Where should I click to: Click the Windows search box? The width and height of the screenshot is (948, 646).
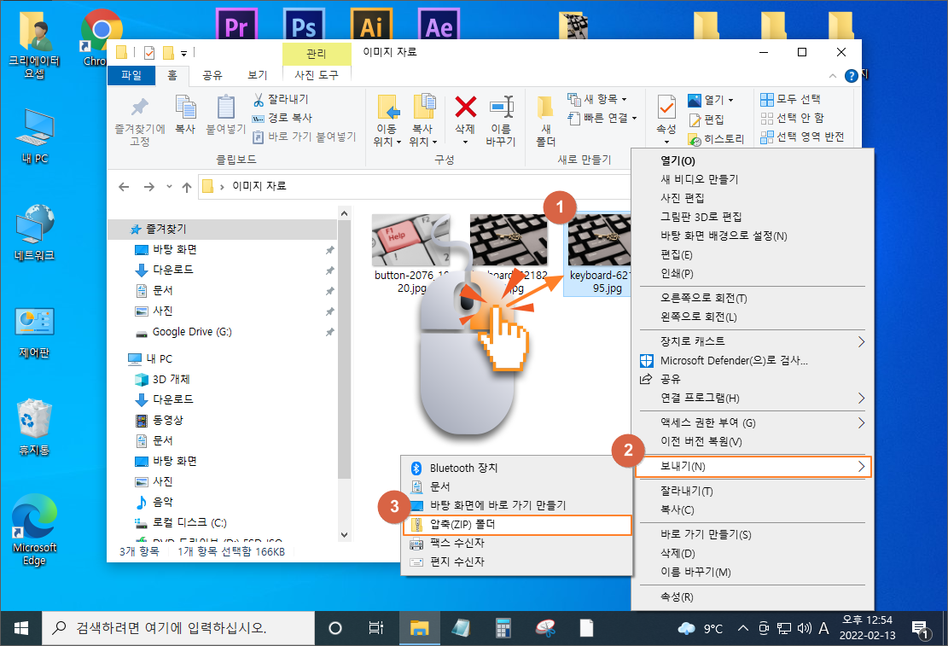(x=178, y=628)
